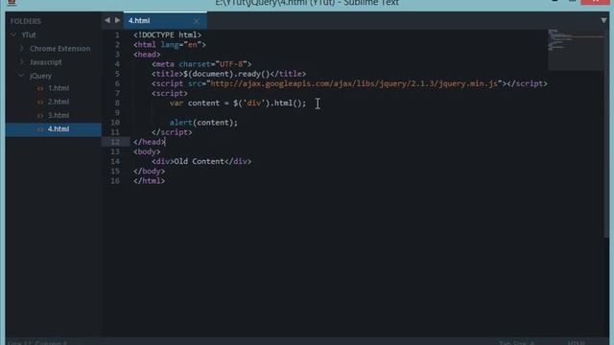
Task: Click the FOLDERS sidebar heading
Action: pos(26,21)
